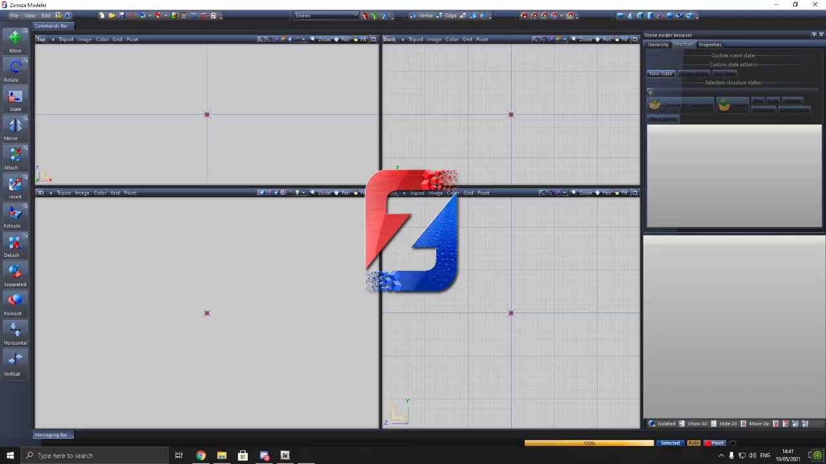Click the yellow 100% progress bar
Viewport: 826px width, 464px height.
589,443
